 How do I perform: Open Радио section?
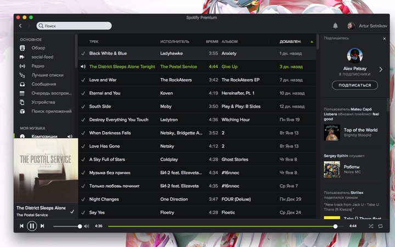[38, 66]
